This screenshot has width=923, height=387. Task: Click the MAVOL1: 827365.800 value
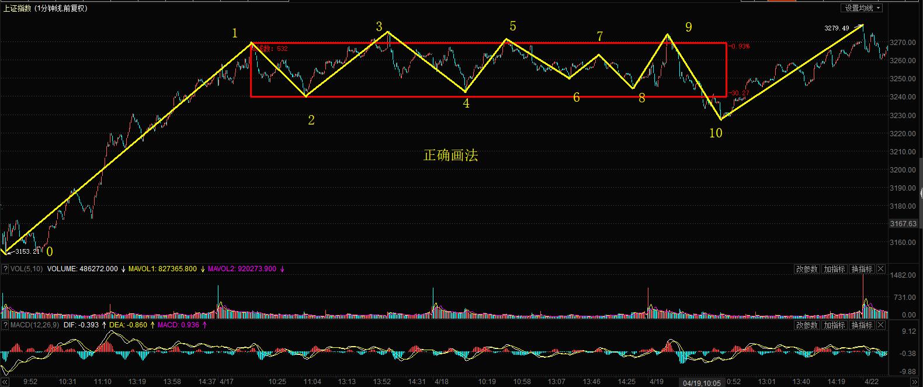(x=162, y=269)
